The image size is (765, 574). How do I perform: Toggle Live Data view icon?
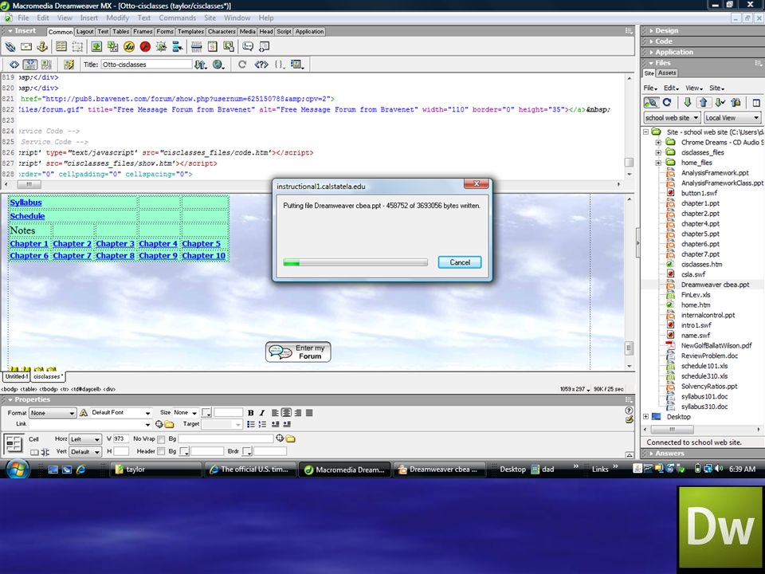pos(69,65)
